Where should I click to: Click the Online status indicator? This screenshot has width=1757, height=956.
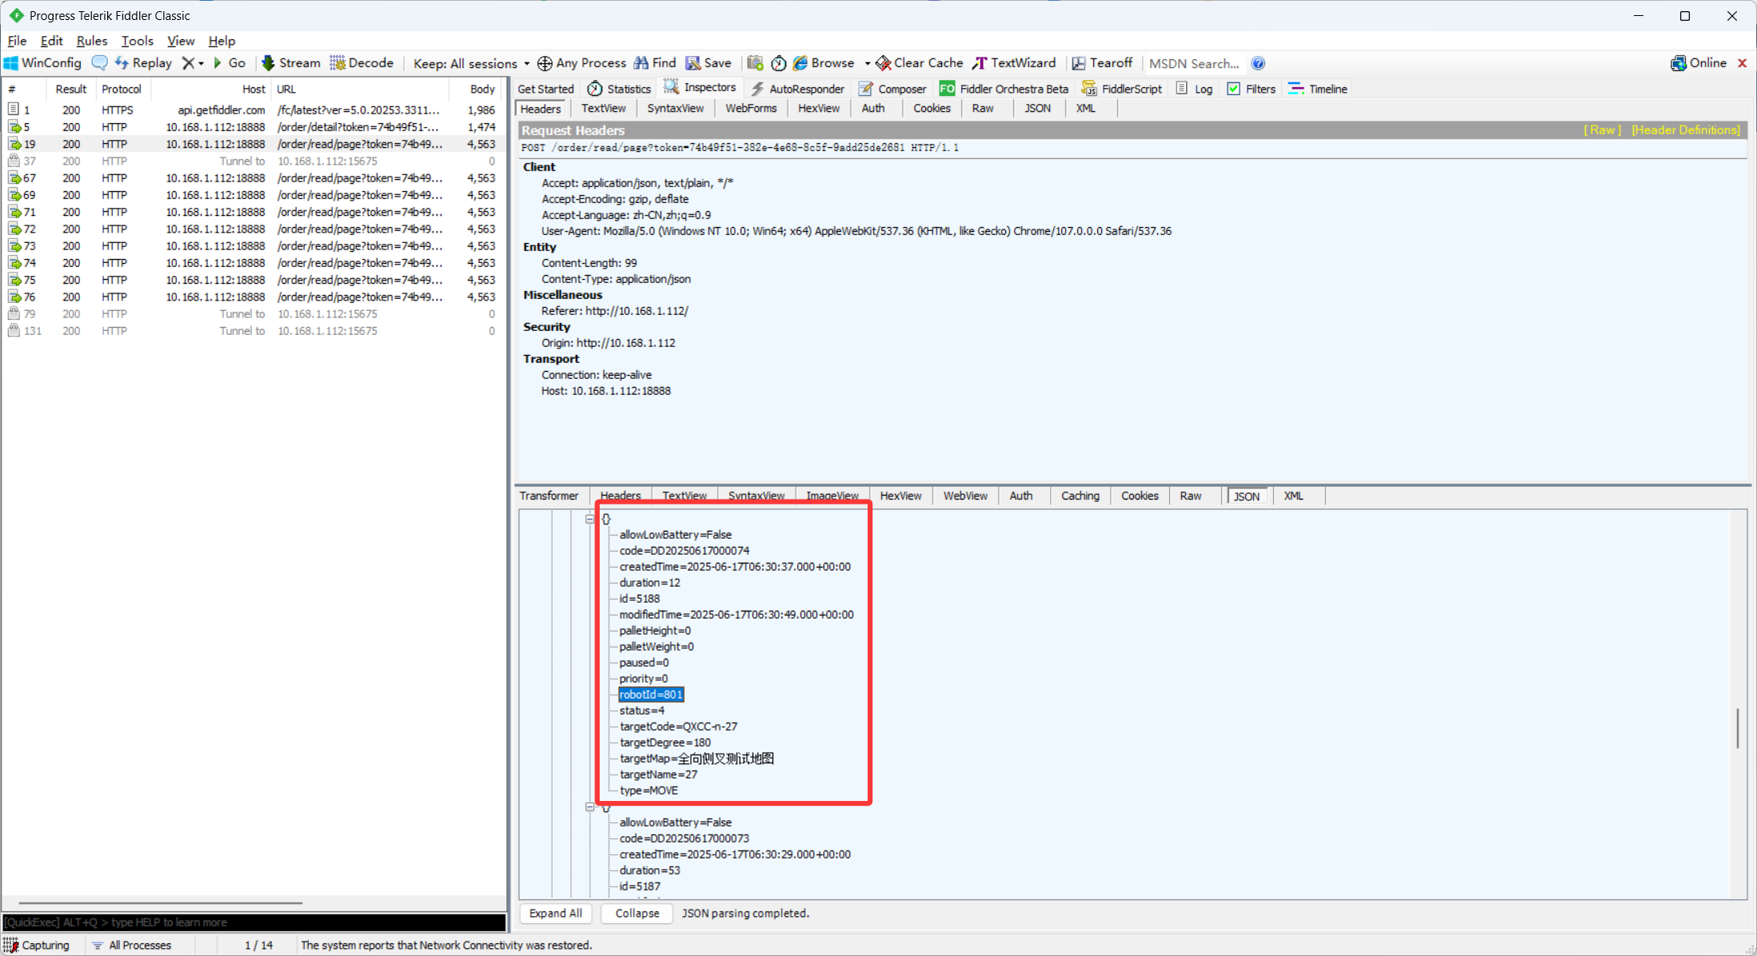[1699, 63]
